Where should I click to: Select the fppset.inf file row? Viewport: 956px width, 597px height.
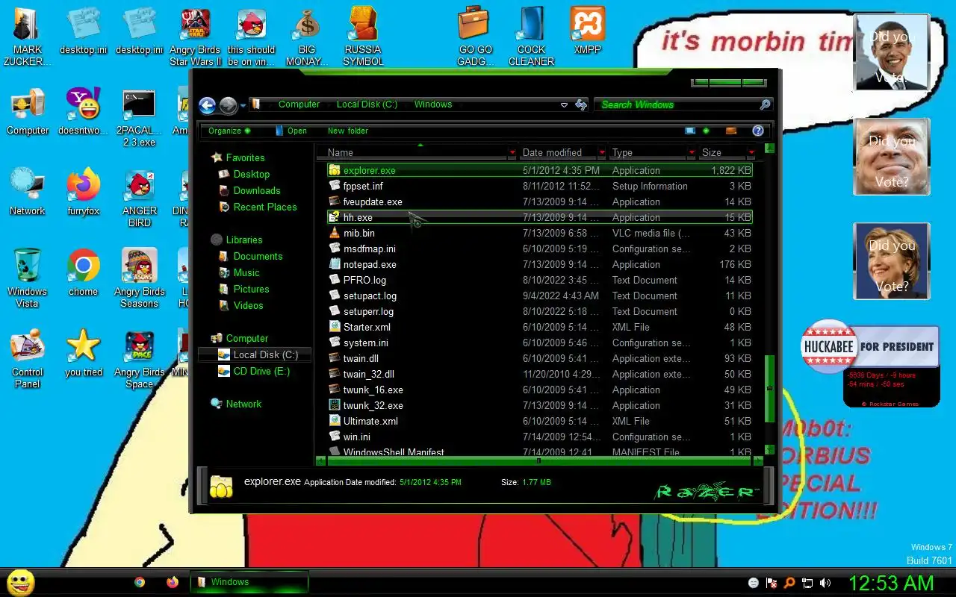point(539,186)
